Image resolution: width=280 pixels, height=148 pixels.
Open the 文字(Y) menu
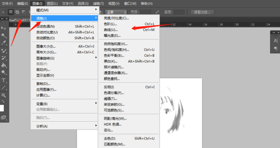click(68, 4)
